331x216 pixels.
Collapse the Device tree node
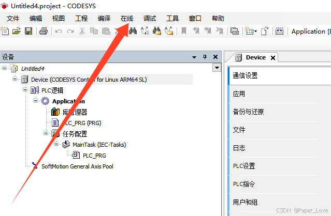tap(15, 79)
